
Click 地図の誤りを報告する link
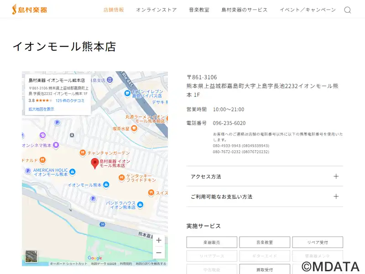[x=151, y=264]
